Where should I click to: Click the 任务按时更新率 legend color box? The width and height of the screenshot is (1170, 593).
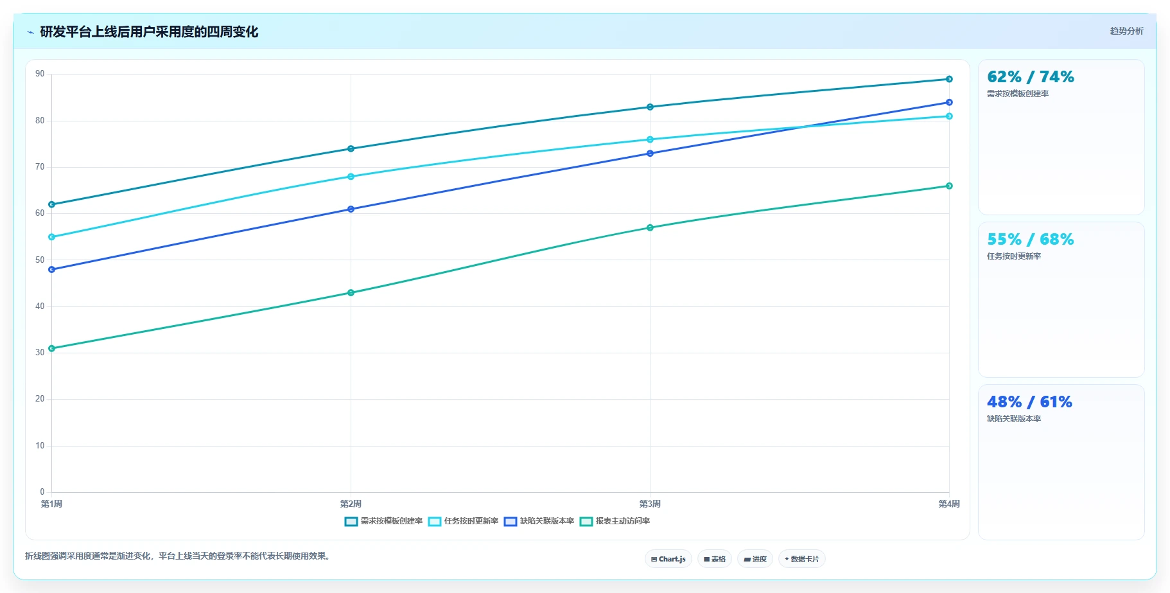tap(434, 522)
